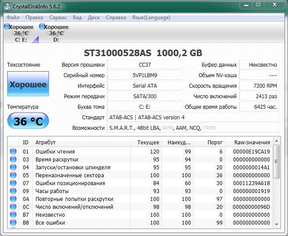Click the status icon for Переназначенные сектора row
Screen dimensions: 288x236
tap(13, 175)
